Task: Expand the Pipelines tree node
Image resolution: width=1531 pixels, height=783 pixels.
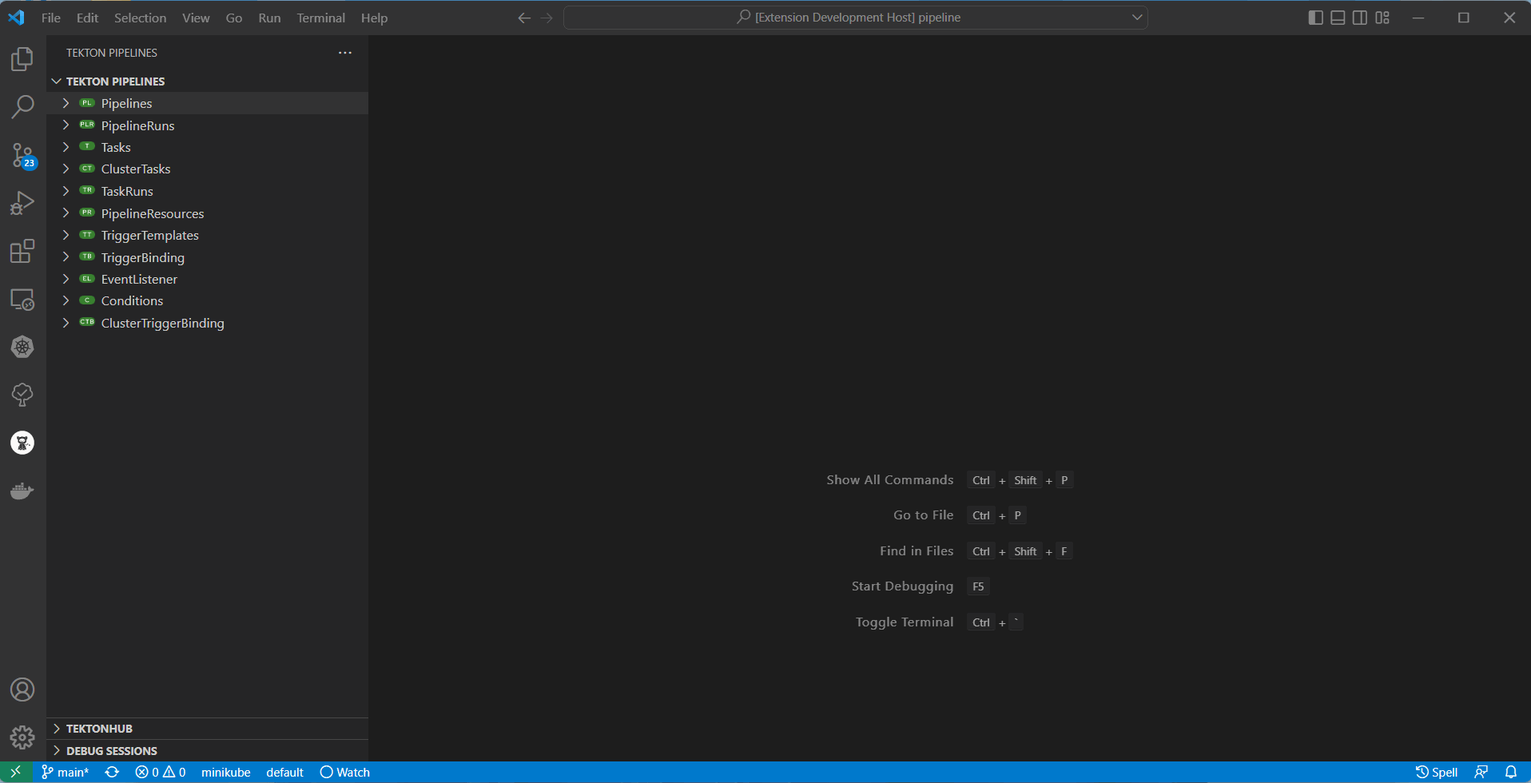Action: tap(66, 103)
